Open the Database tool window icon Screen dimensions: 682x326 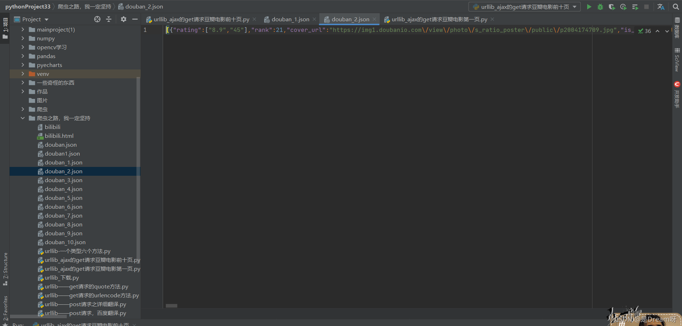pos(677,28)
